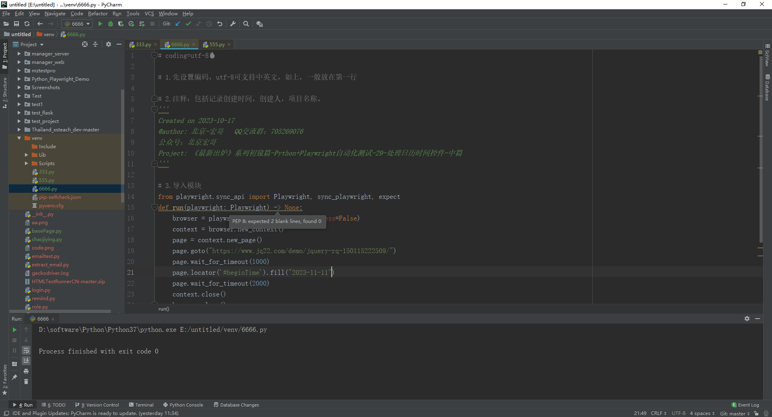Expand the Scripts folder in the project tree

(27, 164)
